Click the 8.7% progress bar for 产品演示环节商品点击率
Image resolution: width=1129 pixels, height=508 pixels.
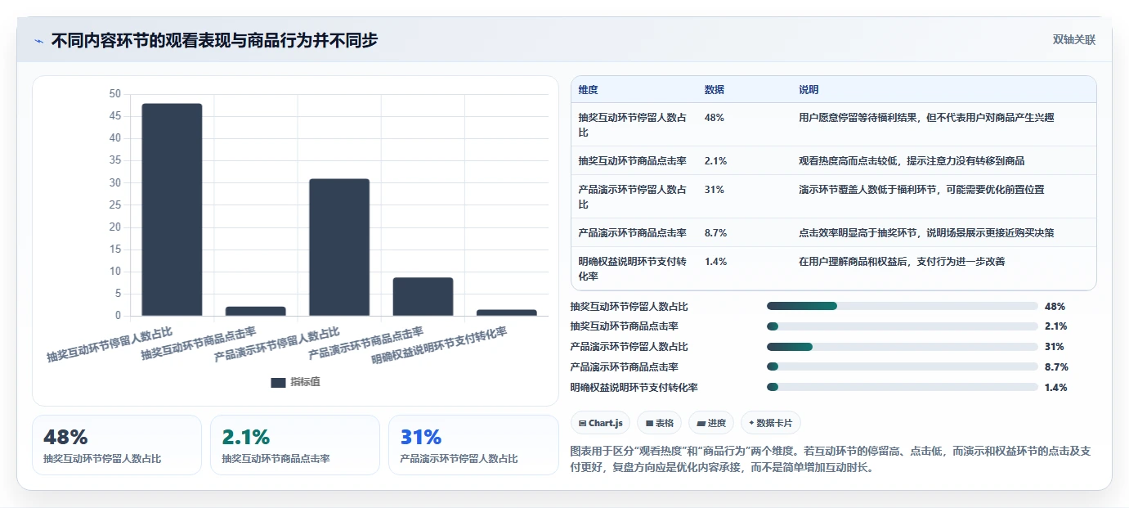pyautogui.click(x=903, y=366)
